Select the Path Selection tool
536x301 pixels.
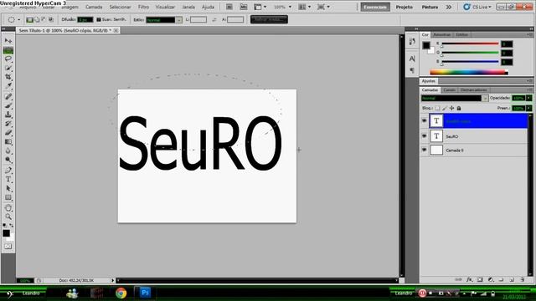[x=8, y=188]
